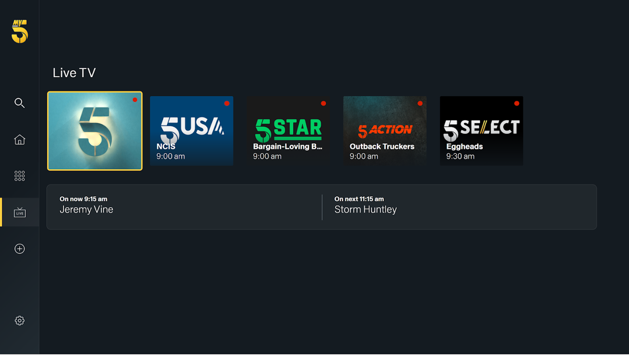Select the 5SELECT Eggheads tile

point(481,131)
